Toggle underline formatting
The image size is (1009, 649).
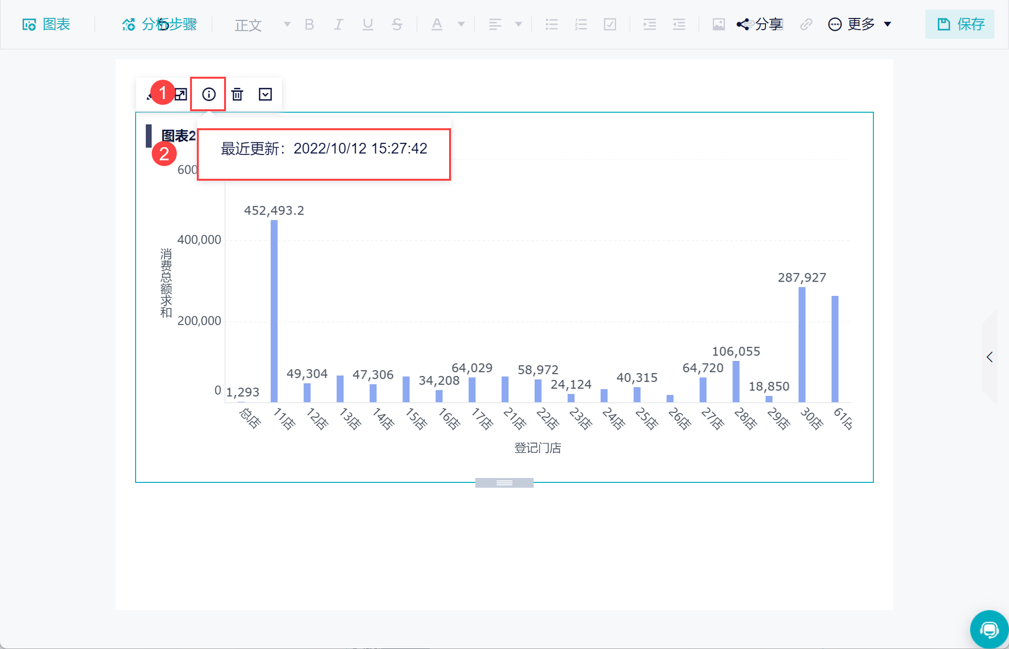[x=368, y=24]
